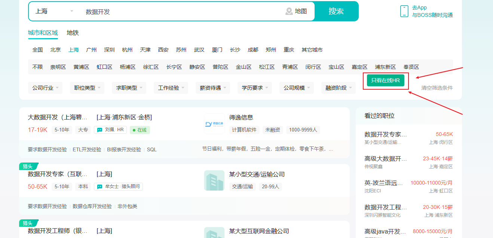The height and width of the screenshot is (238, 493).
Task: Switch to 地铁 tab
Action: [73, 33]
